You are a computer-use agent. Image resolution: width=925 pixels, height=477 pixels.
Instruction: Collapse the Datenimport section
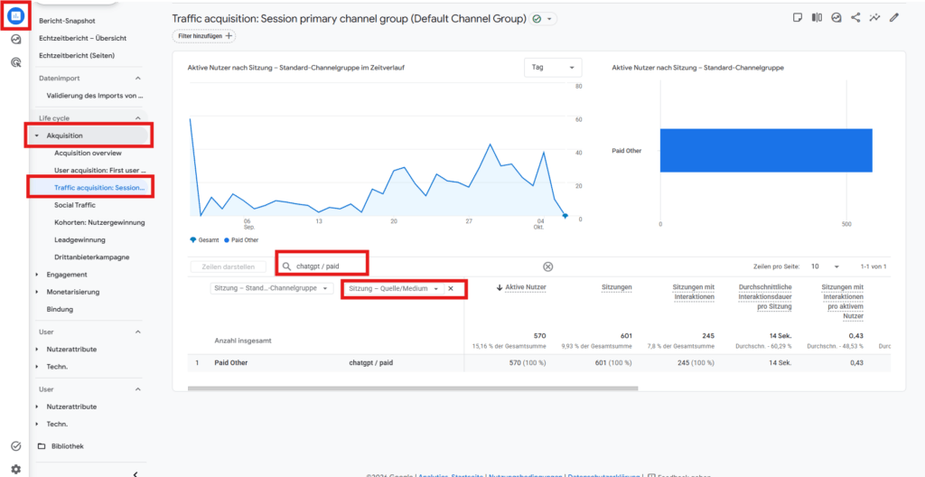(x=138, y=78)
